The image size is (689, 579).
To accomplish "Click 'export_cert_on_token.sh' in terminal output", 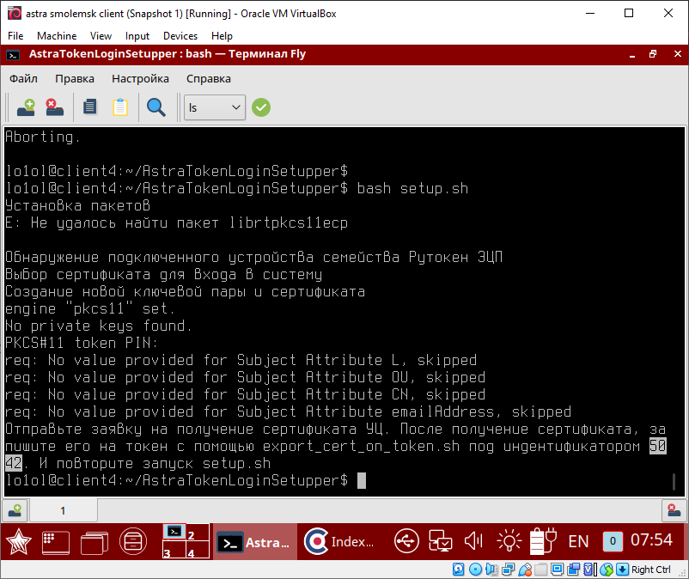I will 361,447.
